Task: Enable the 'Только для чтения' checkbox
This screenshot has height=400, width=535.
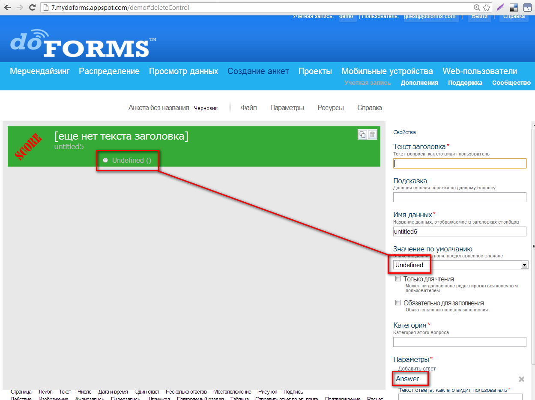Action: point(398,279)
